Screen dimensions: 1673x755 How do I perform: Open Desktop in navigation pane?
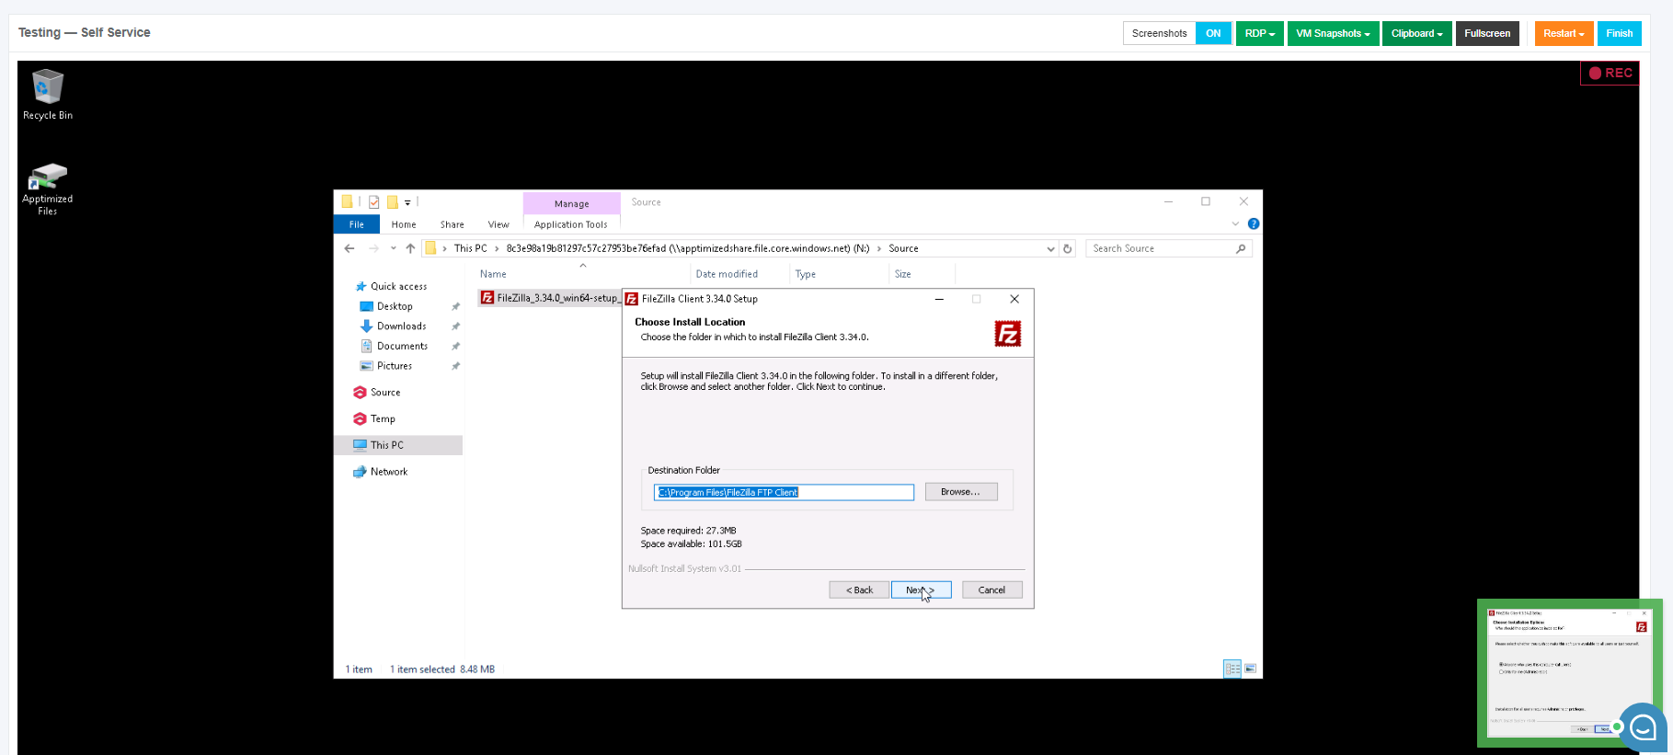[x=395, y=306]
